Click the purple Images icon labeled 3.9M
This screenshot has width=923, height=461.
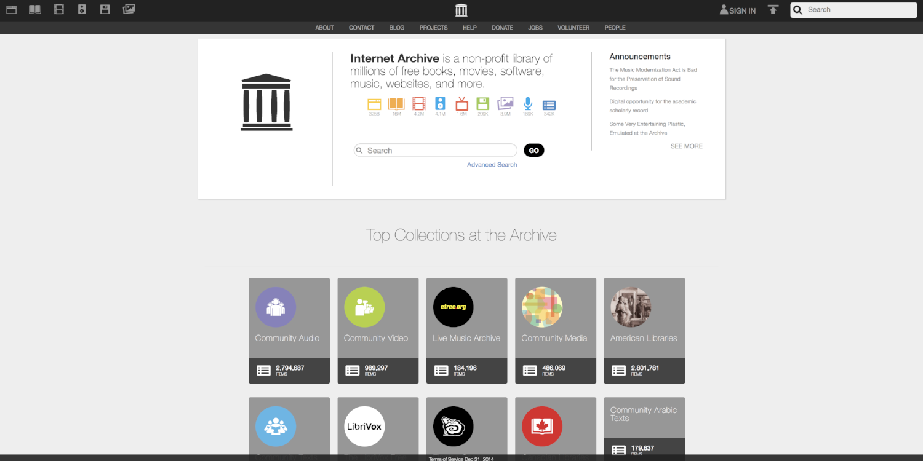(x=505, y=104)
